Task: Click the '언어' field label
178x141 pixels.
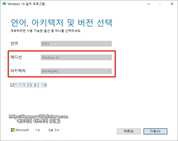Action: 14,43
